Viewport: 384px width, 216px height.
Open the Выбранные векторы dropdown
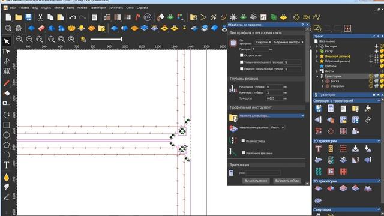click(288, 42)
